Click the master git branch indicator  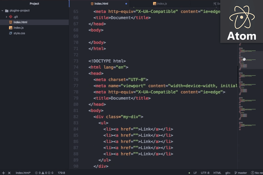click(x=241, y=173)
